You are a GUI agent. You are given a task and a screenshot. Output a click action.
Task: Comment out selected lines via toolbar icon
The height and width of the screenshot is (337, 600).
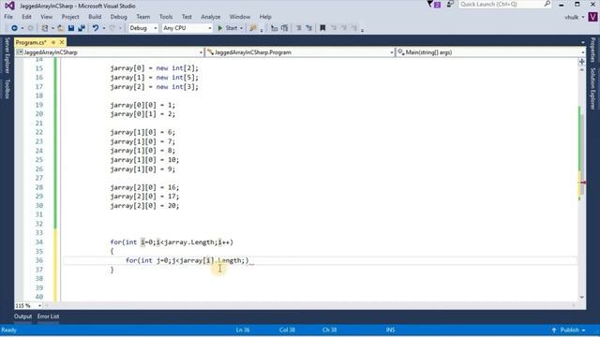pos(298,28)
